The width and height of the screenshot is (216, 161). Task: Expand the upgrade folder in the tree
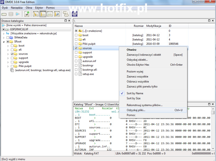click(8, 62)
